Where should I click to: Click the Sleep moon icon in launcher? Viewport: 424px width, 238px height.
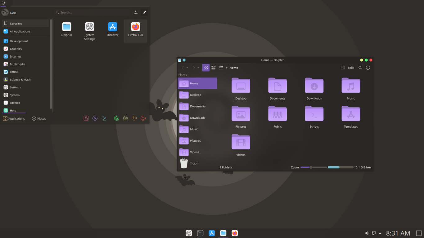pyautogui.click(x=117, y=118)
